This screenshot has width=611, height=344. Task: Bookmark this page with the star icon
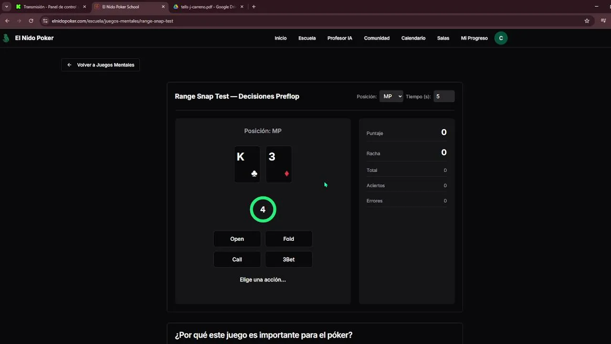(x=587, y=21)
